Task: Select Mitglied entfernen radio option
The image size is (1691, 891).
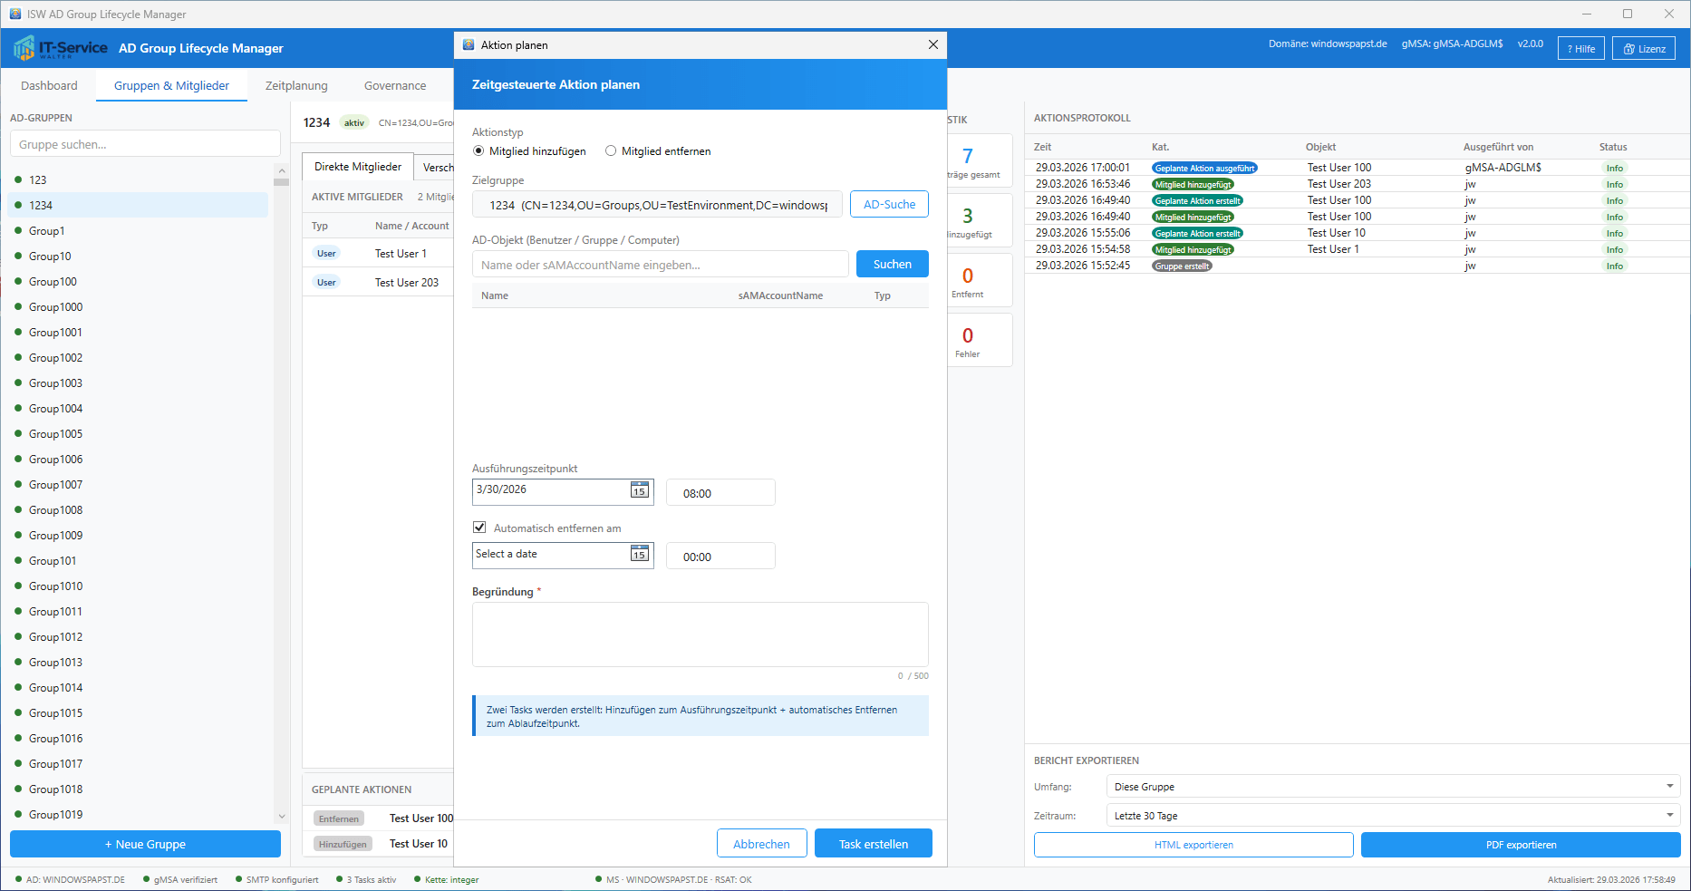Action: click(611, 151)
